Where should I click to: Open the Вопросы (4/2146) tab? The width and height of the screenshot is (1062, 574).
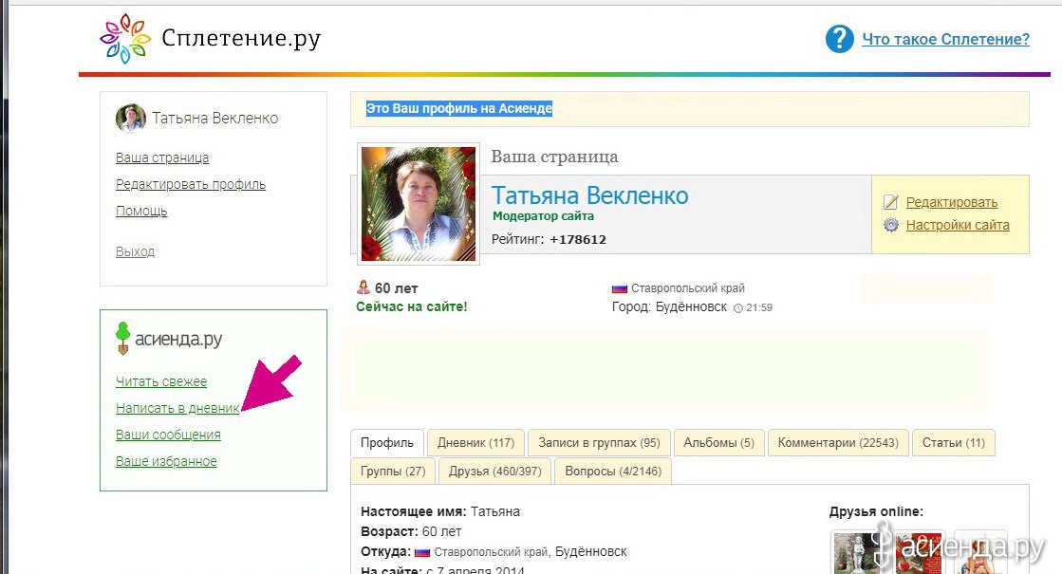(x=613, y=472)
